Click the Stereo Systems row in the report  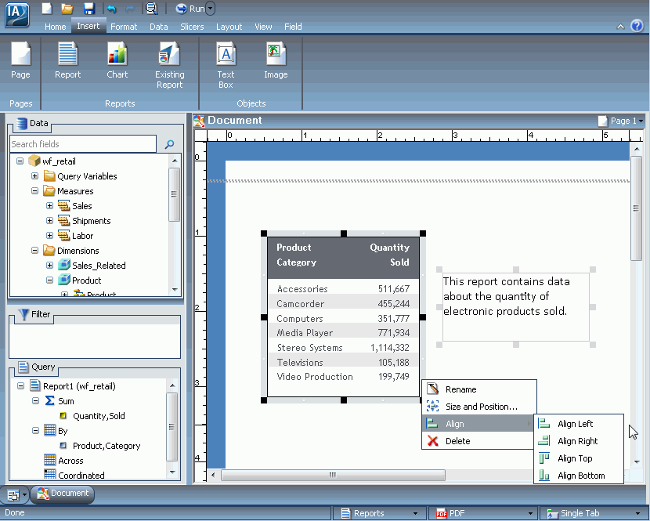(343, 348)
